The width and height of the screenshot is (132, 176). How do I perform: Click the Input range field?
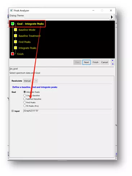(x=67, y=111)
